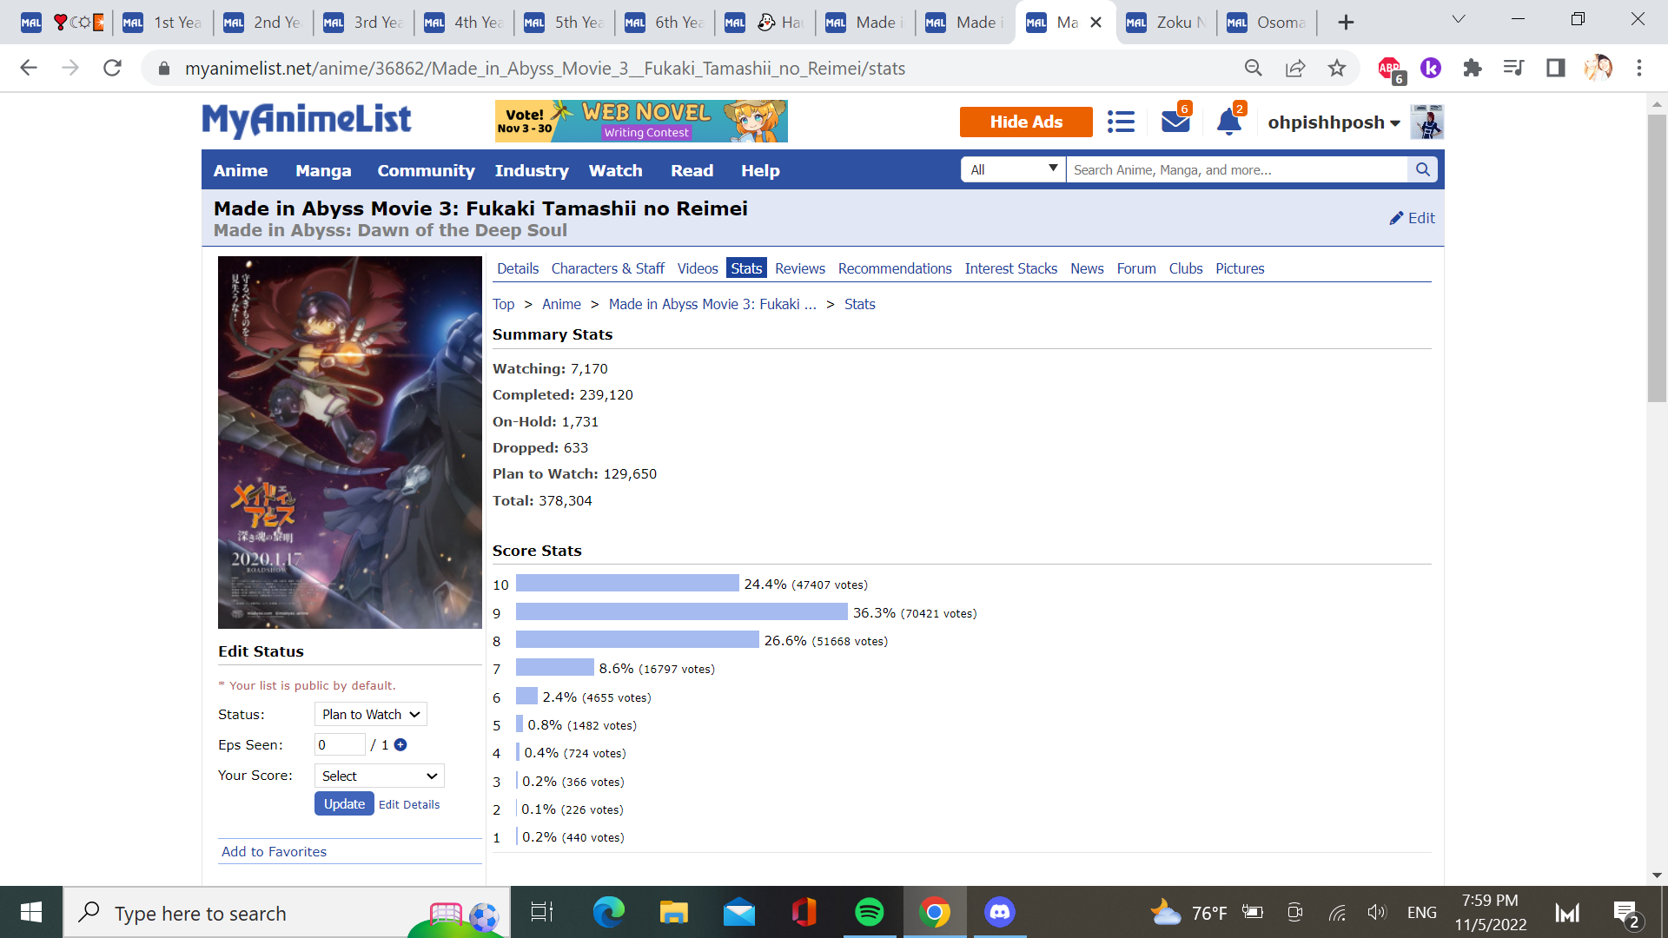Open Discord from the taskbar

[x=1000, y=912]
